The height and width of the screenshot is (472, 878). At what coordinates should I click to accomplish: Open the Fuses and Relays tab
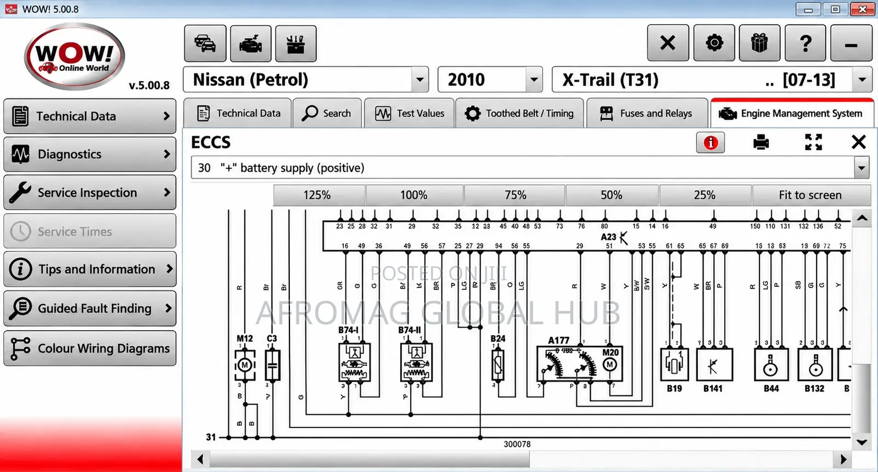647,113
